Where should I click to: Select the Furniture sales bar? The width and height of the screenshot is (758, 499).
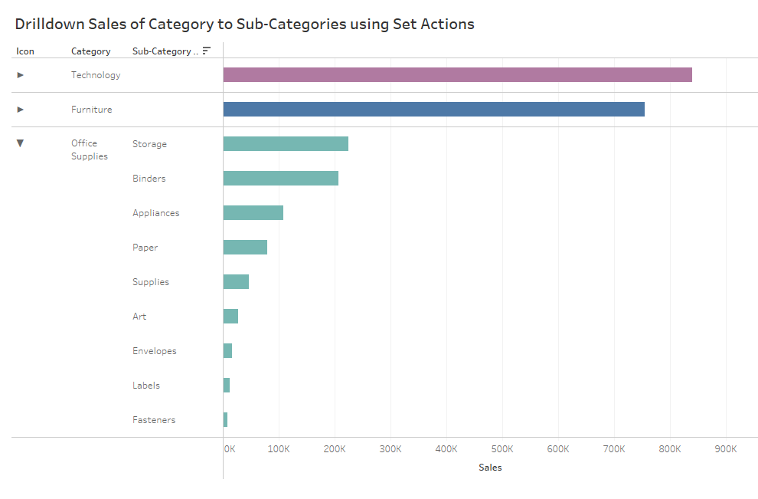click(433, 110)
